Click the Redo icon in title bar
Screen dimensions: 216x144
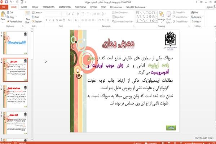tap(17, 2)
